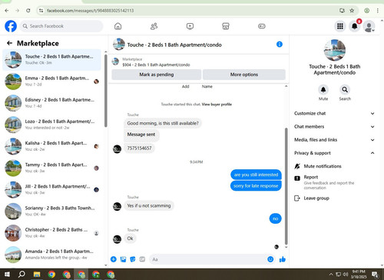The height and width of the screenshot is (280, 384).
Task: Attach a photo using the image icon
Action: click(123, 259)
